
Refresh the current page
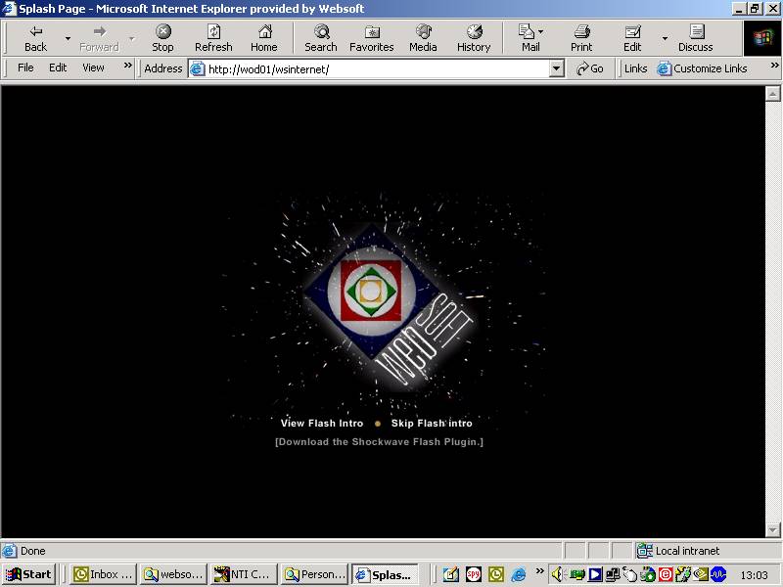click(x=213, y=38)
